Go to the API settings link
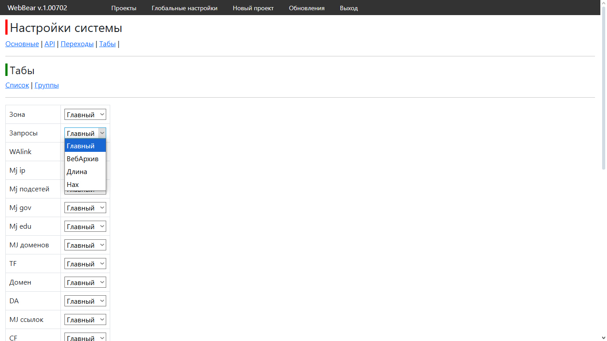This screenshot has width=607, height=341. (x=49, y=44)
